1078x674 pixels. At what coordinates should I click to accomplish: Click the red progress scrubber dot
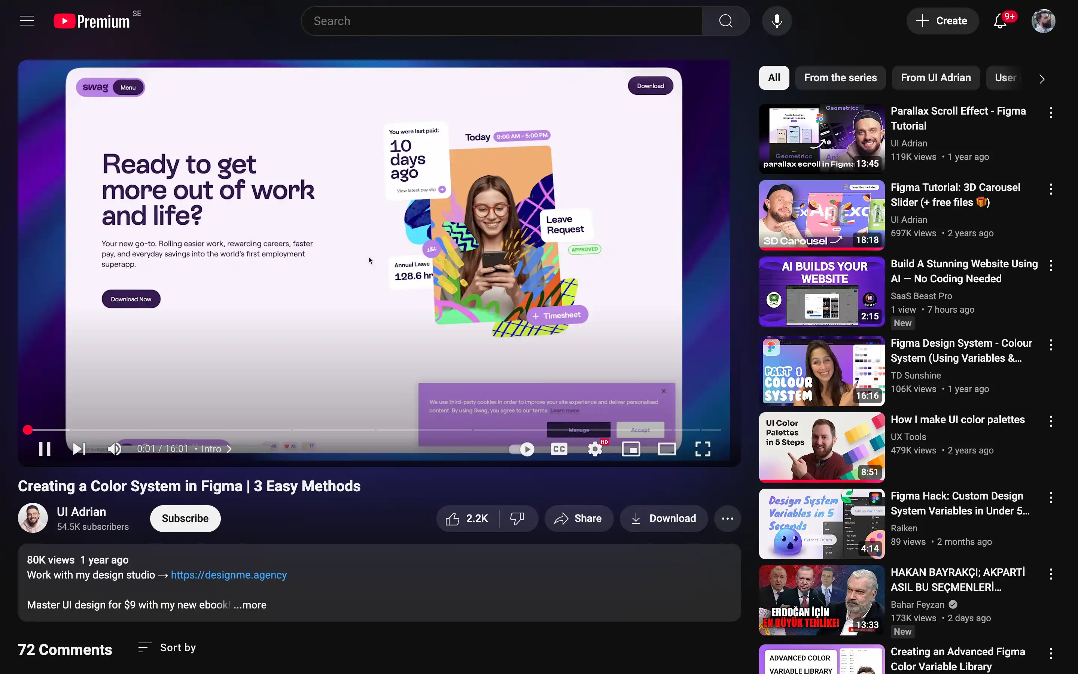click(28, 430)
